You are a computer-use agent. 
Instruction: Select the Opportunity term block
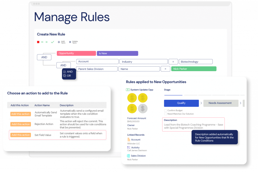click(x=76, y=53)
